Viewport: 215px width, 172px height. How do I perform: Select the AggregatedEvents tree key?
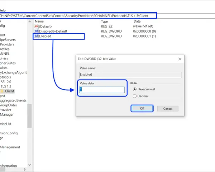(13, 100)
